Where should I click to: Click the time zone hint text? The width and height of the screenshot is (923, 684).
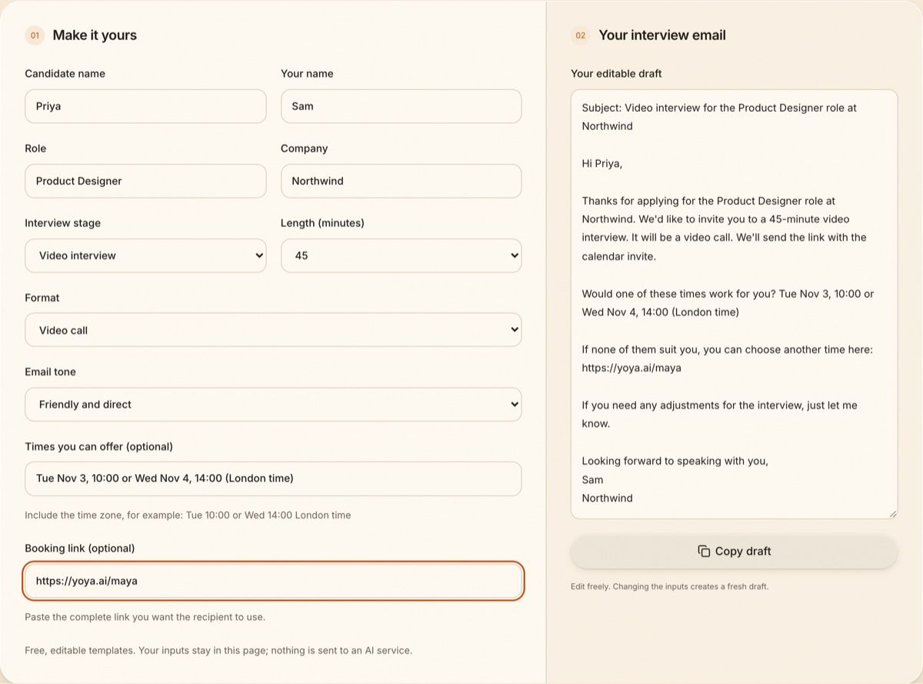pyautogui.click(x=188, y=515)
